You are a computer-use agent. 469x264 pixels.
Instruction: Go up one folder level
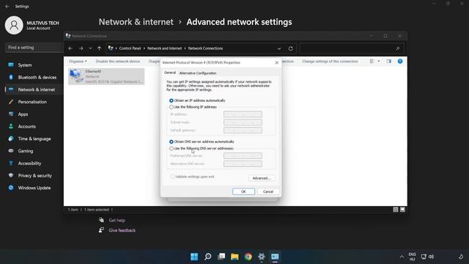pyautogui.click(x=100, y=48)
